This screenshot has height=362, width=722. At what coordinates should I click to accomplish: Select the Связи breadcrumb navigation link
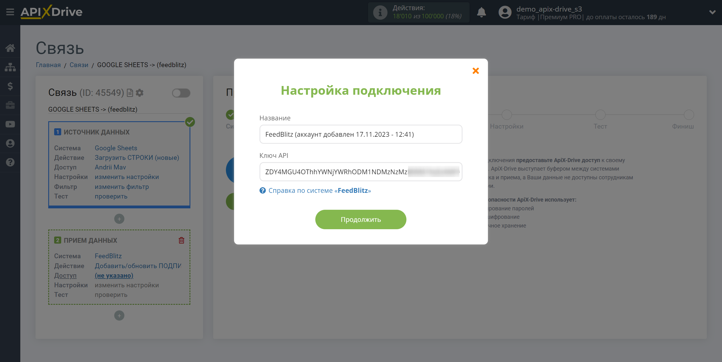(x=79, y=65)
